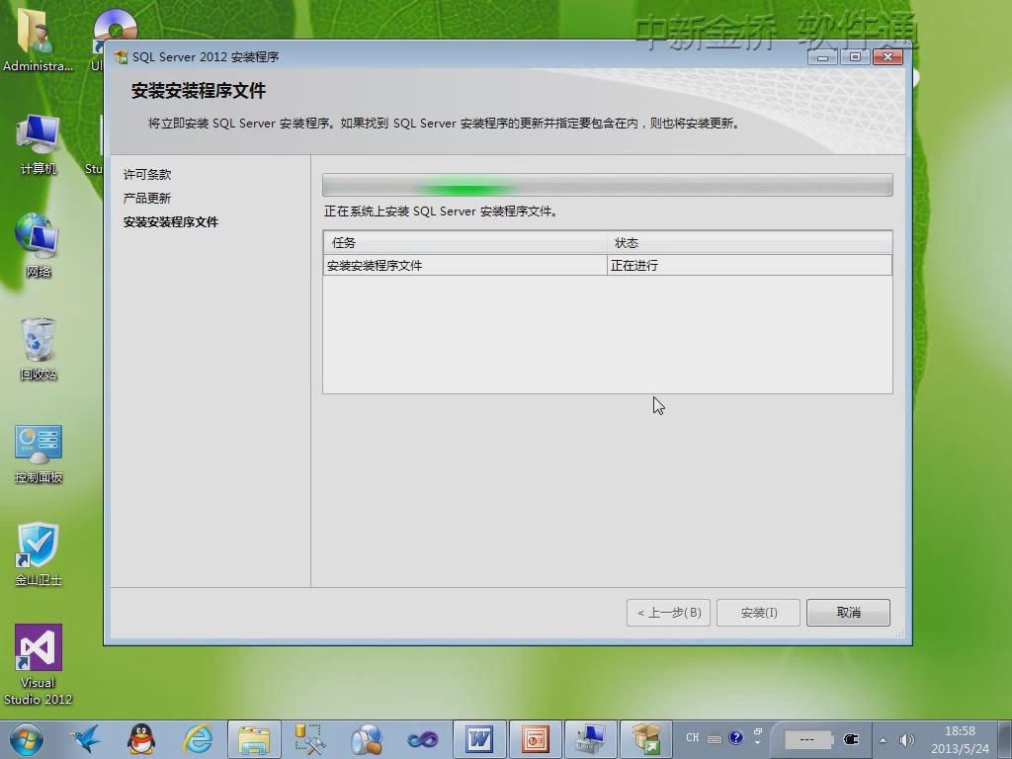Click the < 上一步(B) button

(x=669, y=613)
